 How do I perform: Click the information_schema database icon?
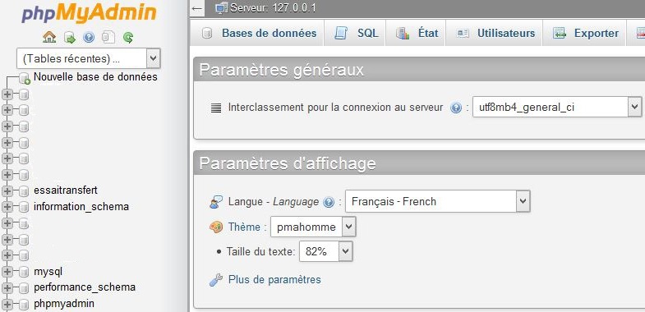coord(24,207)
